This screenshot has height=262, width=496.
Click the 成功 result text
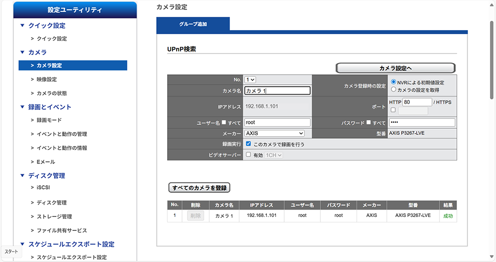coord(448,216)
